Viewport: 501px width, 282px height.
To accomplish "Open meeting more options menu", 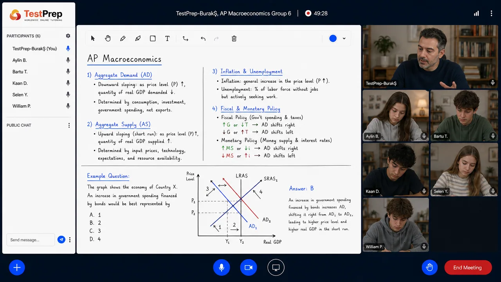I will (491, 13).
